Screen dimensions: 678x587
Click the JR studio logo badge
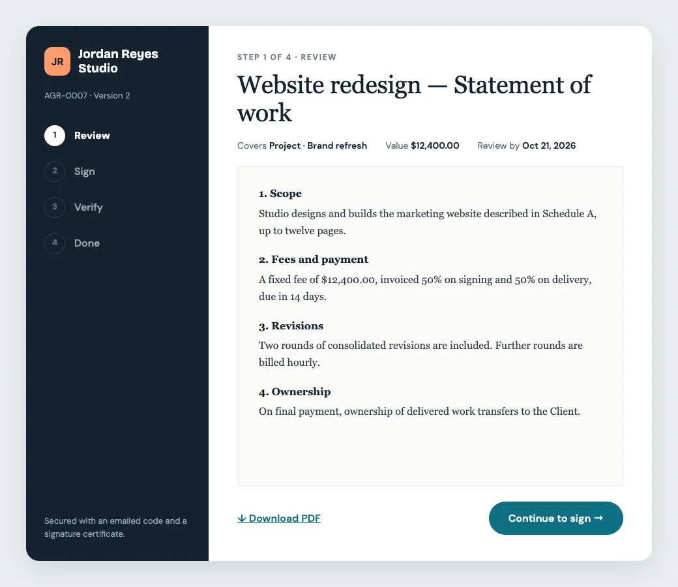tap(57, 61)
